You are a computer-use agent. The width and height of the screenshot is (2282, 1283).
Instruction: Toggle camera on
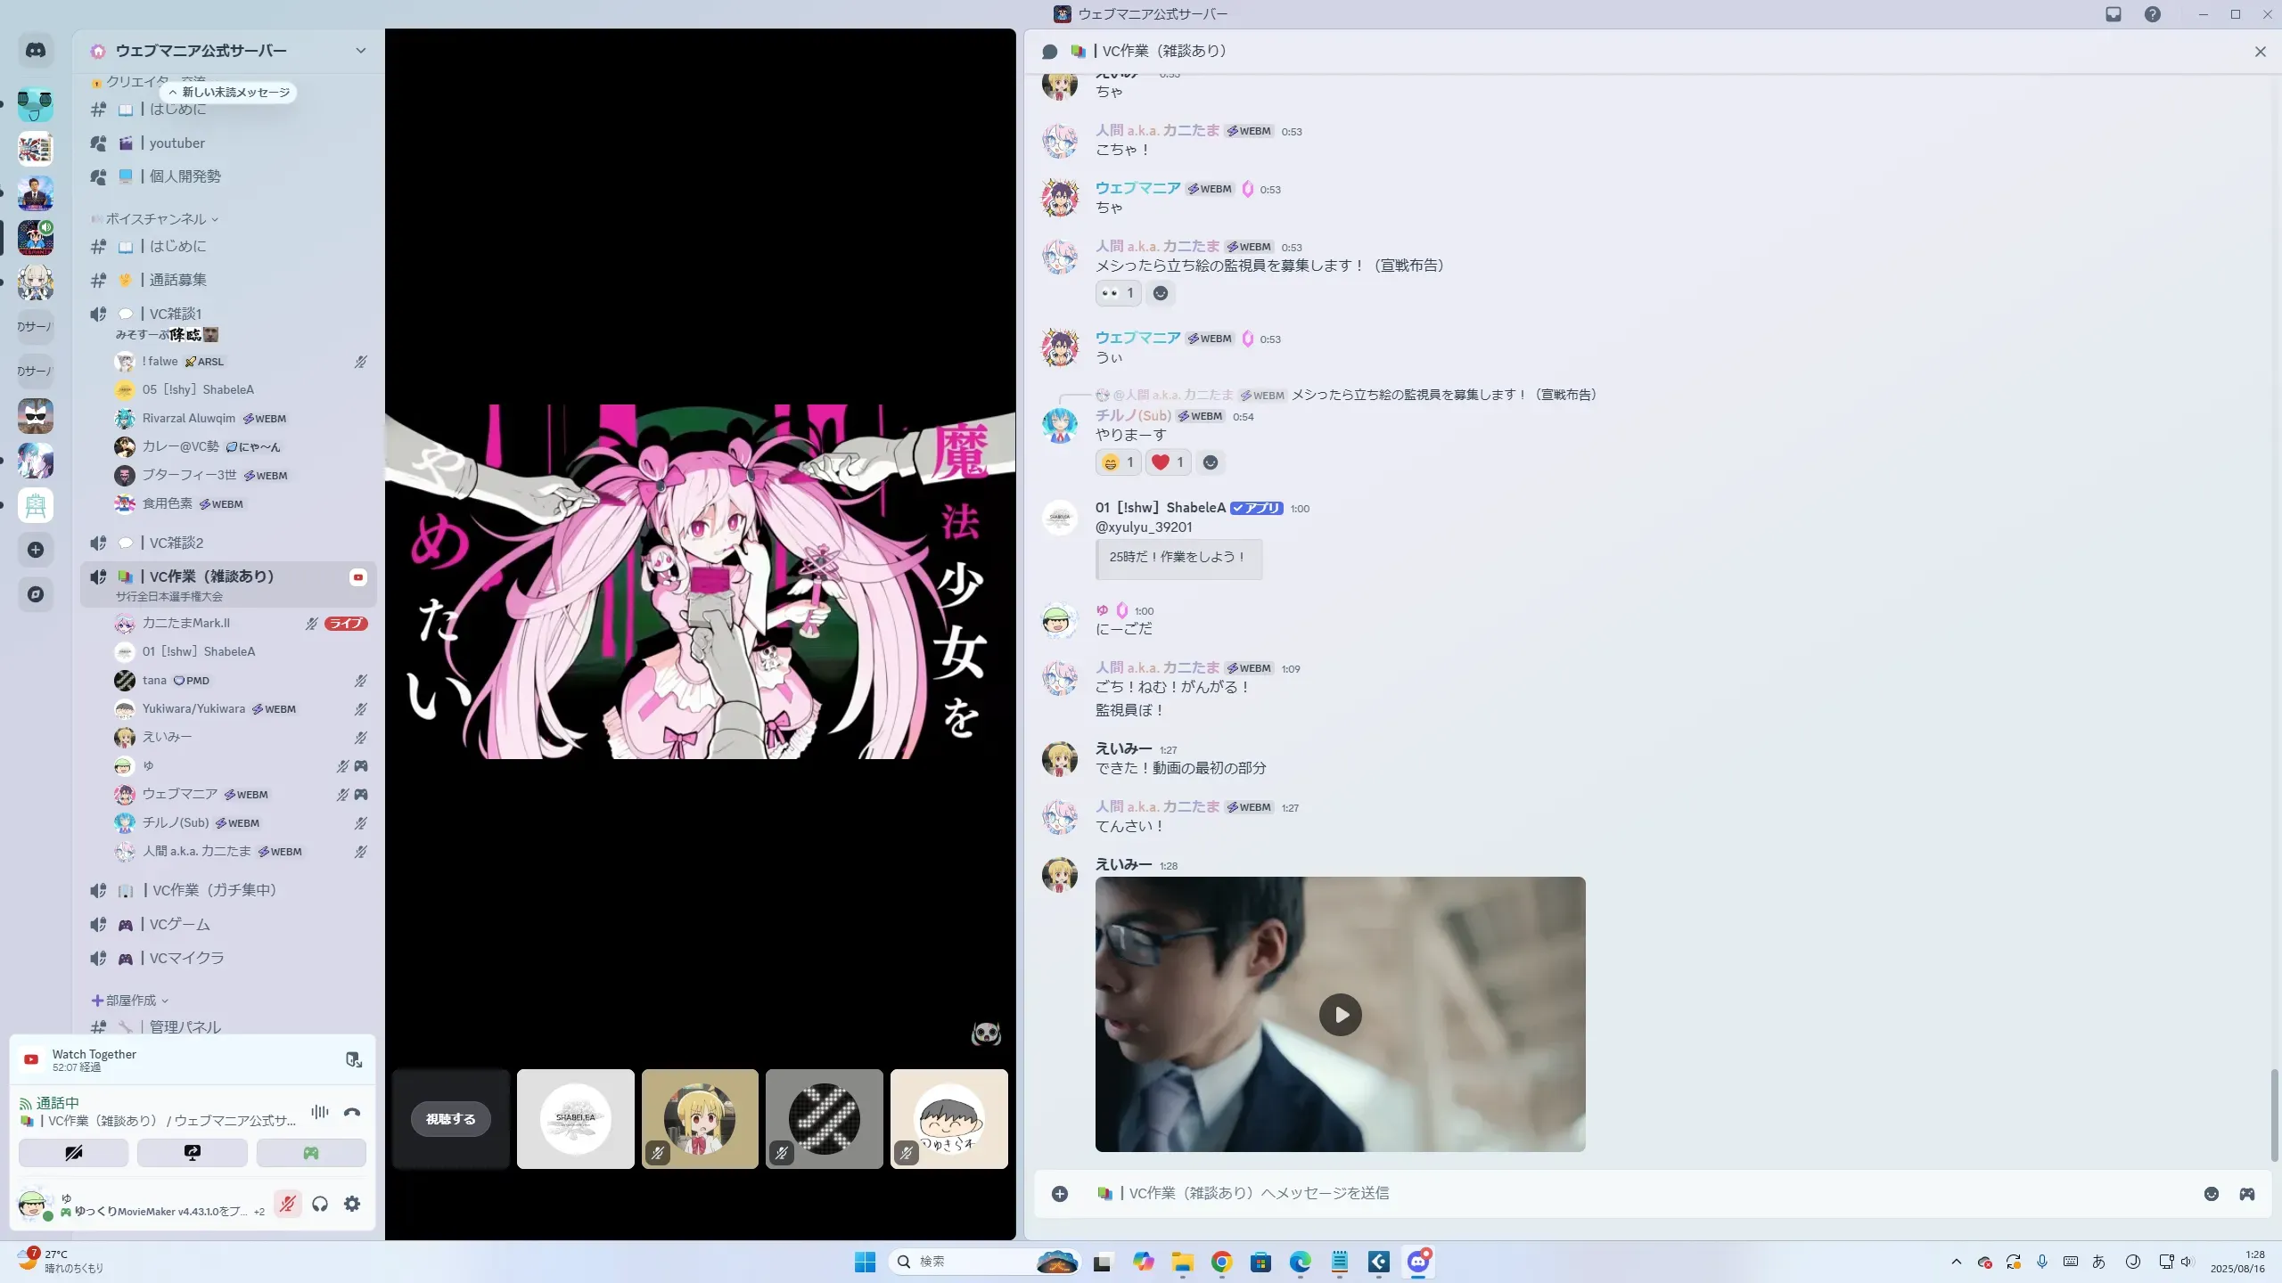click(x=73, y=1153)
